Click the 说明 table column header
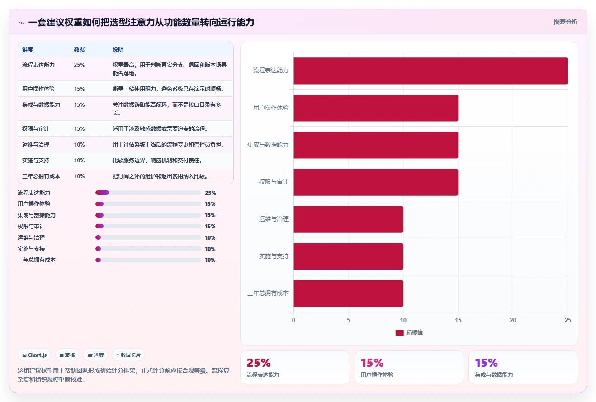This screenshot has width=596, height=402. pyautogui.click(x=118, y=49)
